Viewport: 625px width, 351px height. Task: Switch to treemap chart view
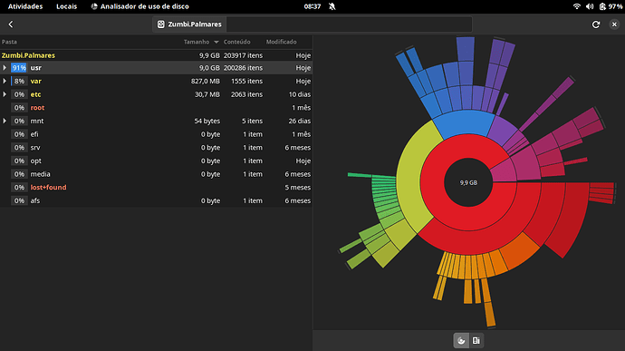point(476,341)
